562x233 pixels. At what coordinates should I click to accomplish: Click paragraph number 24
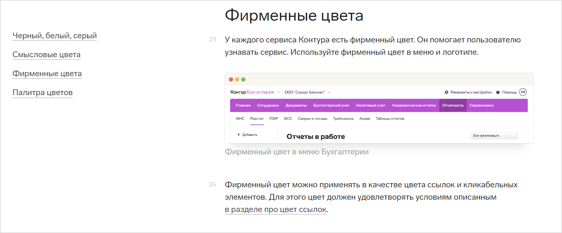tap(212, 184)
